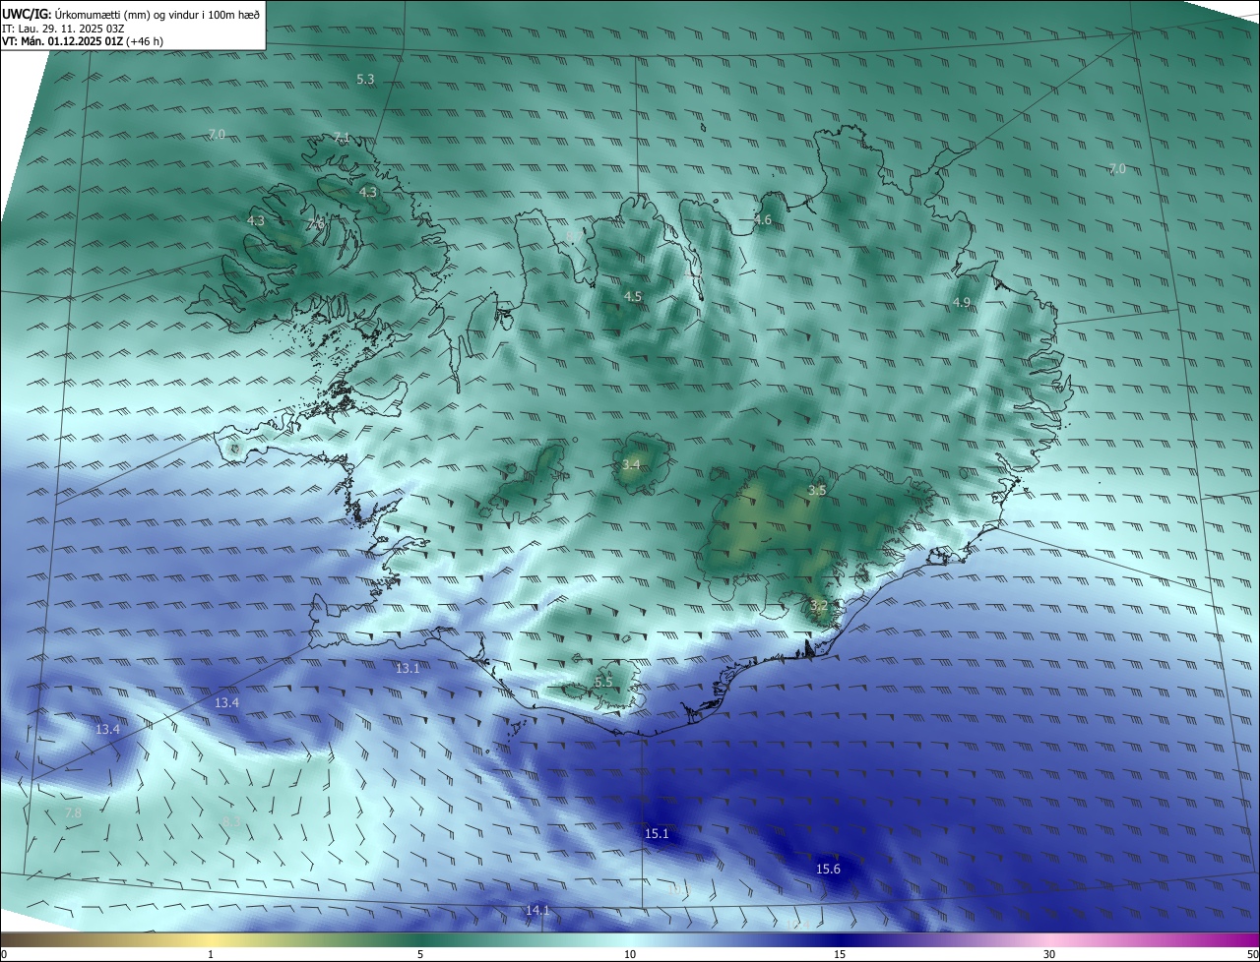Image resolution: width=1260 pixels, height=962 pixels.
Task: Click the 4.6 value label on map
Action: click(x=762, y=220)
